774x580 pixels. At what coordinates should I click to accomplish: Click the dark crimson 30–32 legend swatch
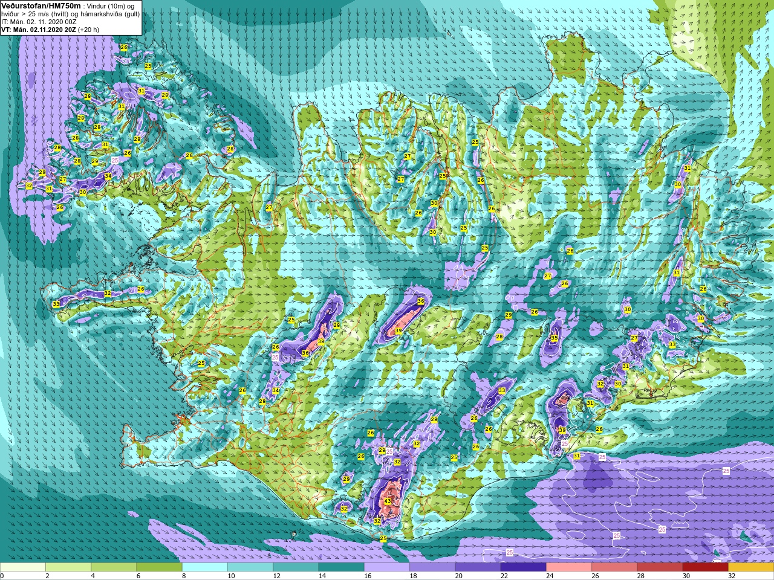click(706, 567)
